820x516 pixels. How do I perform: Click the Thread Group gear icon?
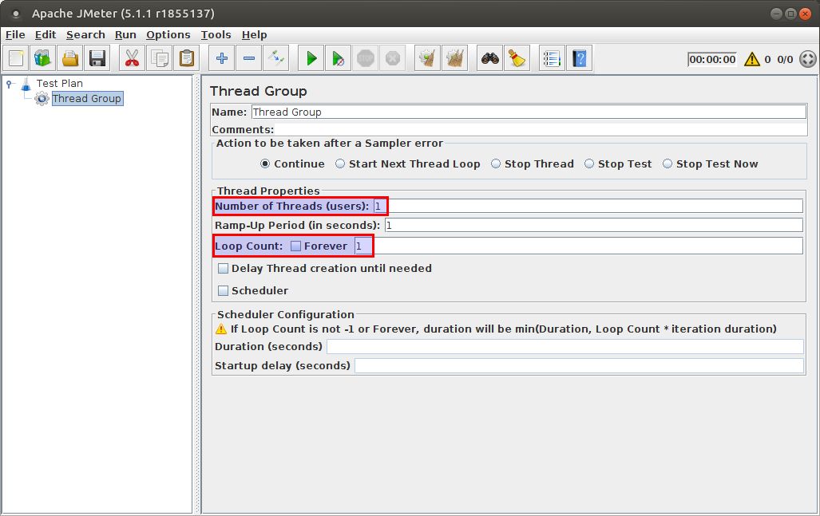pyautogui.click(x=42, y=98)
